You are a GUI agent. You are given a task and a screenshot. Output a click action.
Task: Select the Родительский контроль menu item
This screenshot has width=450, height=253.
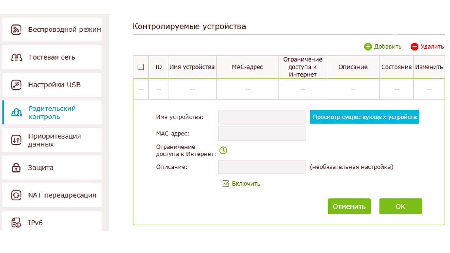tap(52, 112)
